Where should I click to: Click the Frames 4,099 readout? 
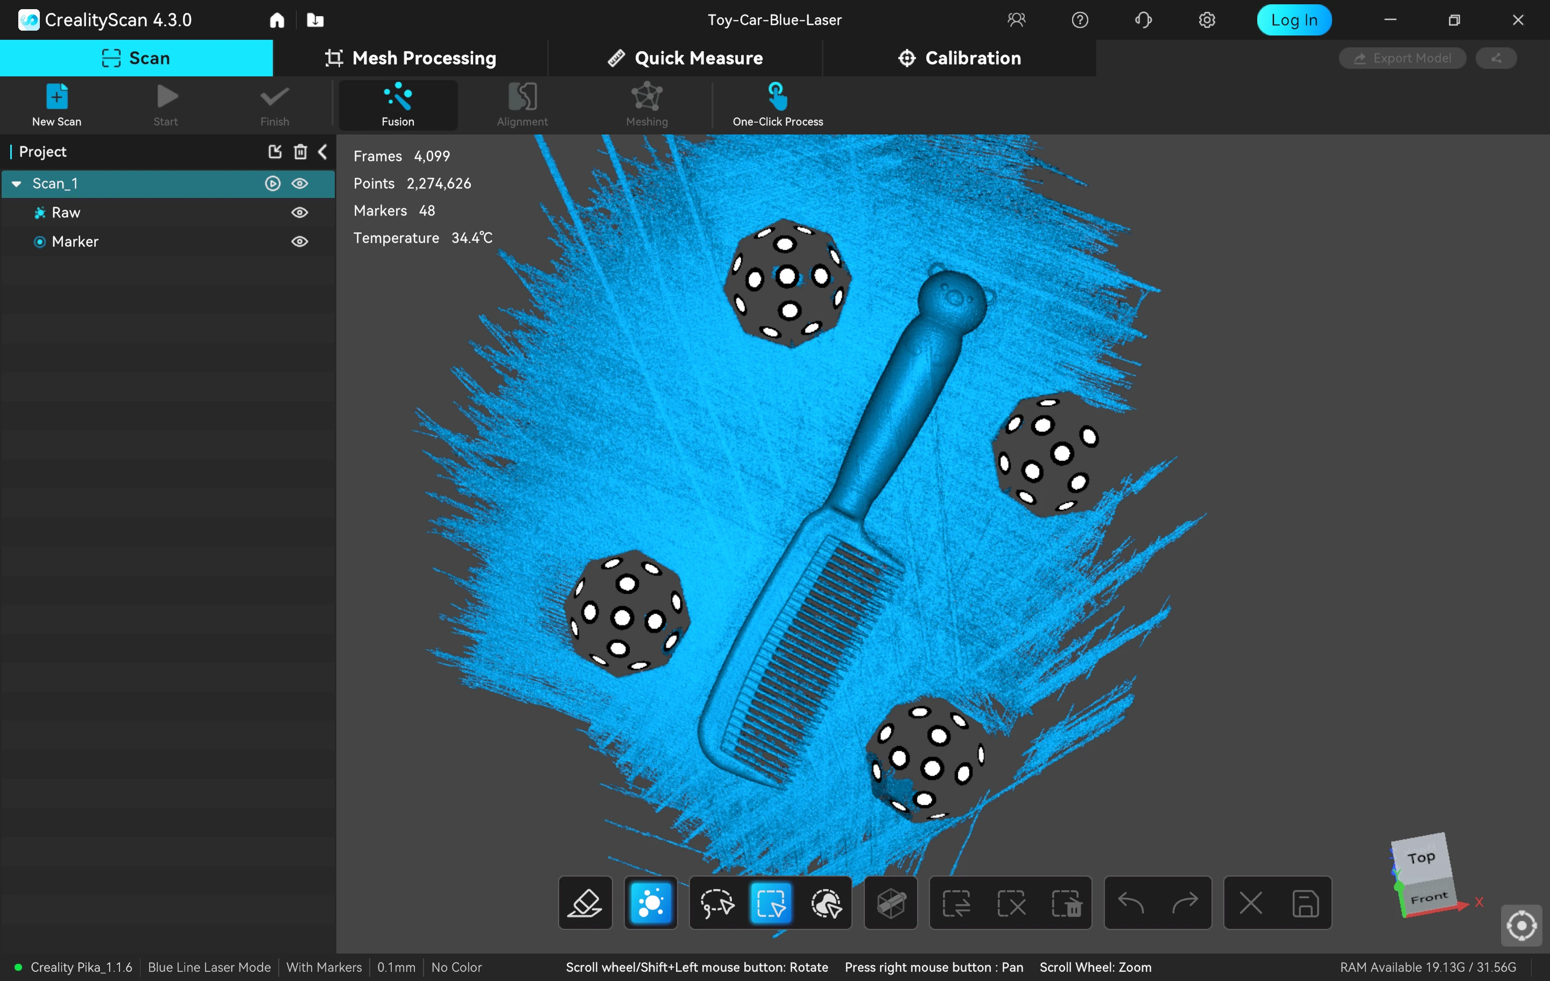pos(401,157)
